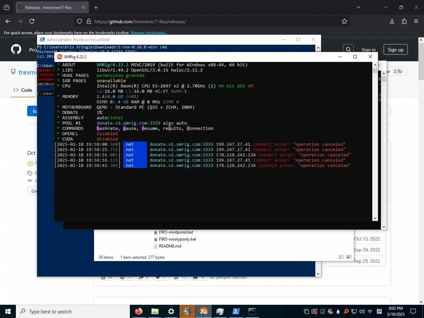Open new tab with plus button
Screen dimensions: 424x318
(96, 7)
